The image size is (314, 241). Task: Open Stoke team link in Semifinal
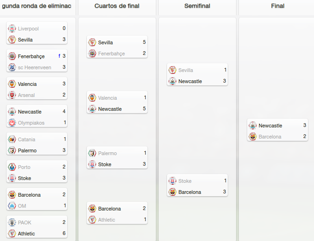[x=185, y=181]
